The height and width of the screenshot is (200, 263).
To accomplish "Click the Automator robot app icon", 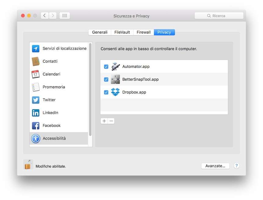I will pyautogui.click(x=115, y=67).
